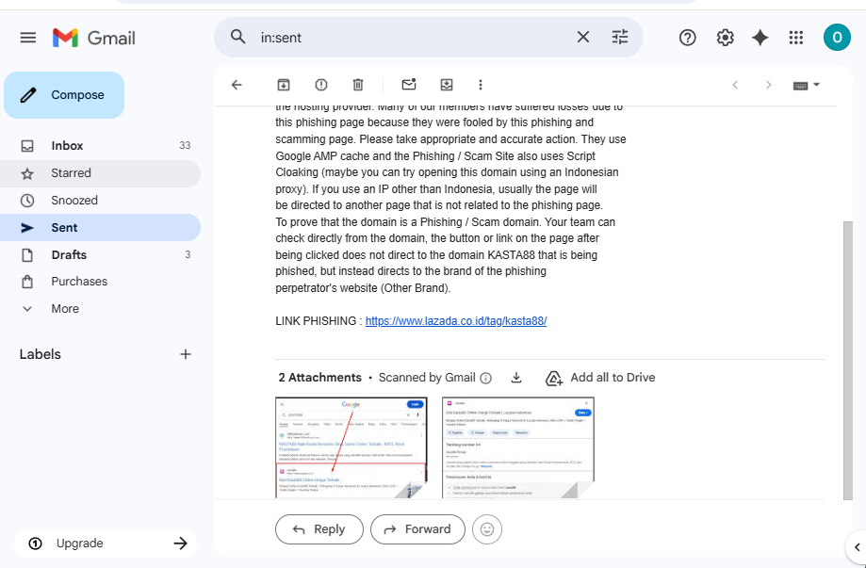Open the Snoozed folder
Viewport: 866px width, 568px height.
pos(100,201)
